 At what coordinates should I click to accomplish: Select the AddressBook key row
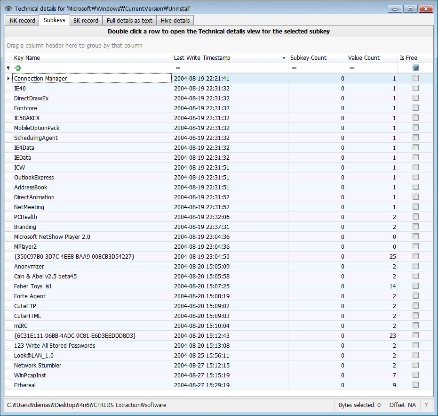[x=219, y=187]
